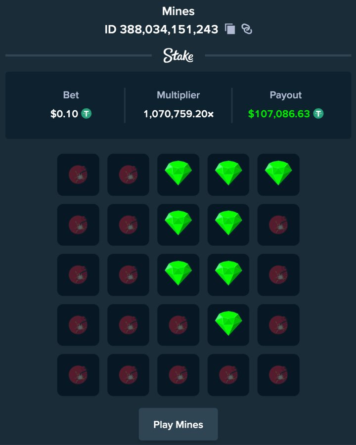The image size is (356, 445).
Task: Click the bottom-left mine tile
Action: pyautogui.click(x=78, y=375)
